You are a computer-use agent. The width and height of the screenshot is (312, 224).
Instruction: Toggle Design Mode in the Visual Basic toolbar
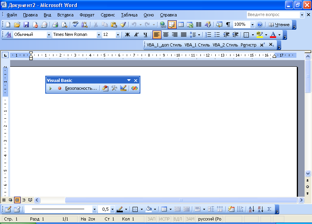point(123,88)
